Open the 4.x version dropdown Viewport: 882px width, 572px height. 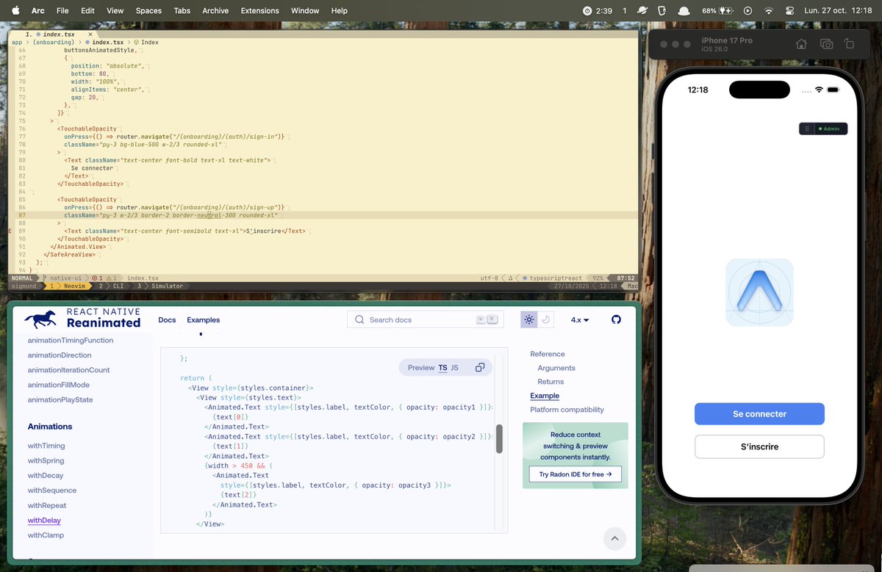[580, 320]
